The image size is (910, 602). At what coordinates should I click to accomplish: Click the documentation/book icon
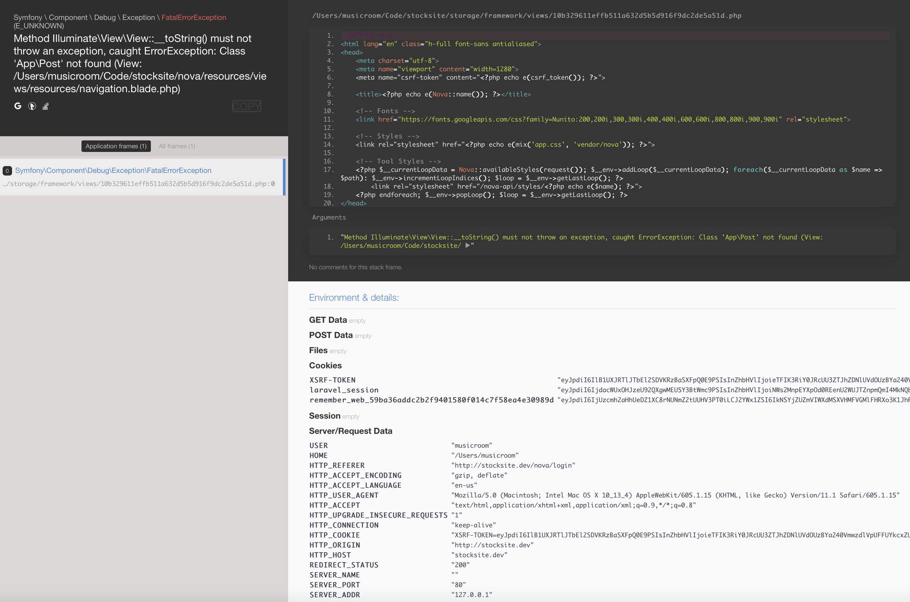tap(46, 105)
